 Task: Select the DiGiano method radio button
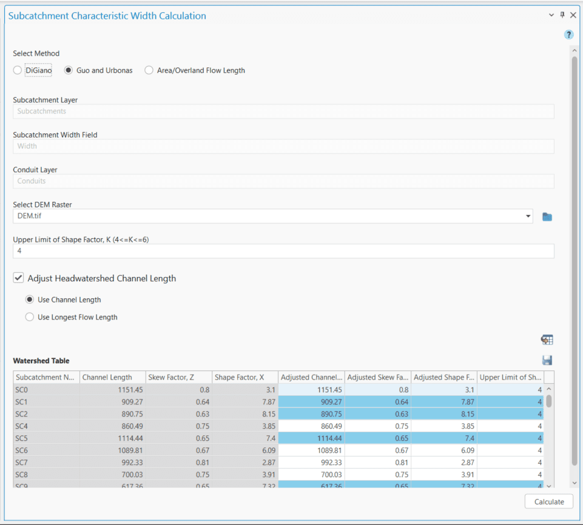18,70
